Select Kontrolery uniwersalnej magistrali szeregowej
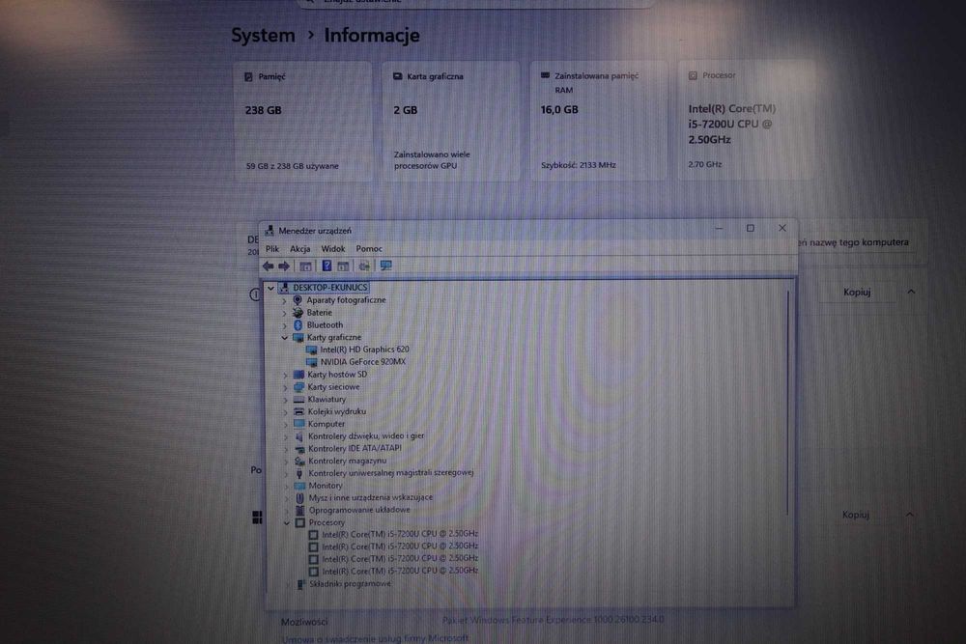The height and width of the screenshot is (644, 966). [x=391, y=473]
